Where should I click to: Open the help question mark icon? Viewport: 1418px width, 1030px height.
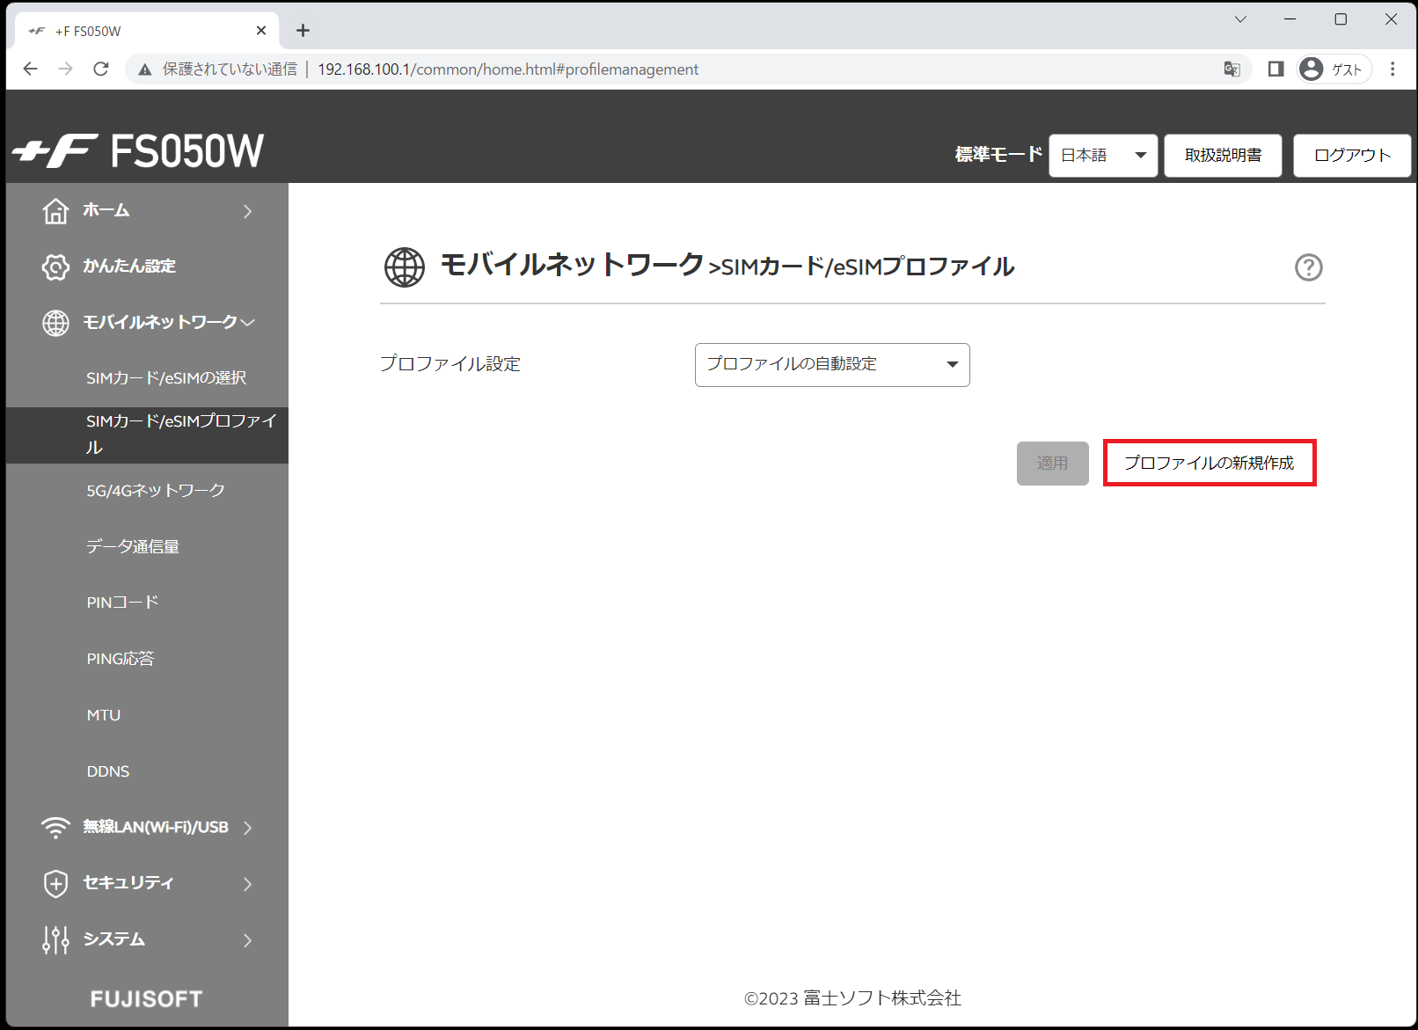1309,267
